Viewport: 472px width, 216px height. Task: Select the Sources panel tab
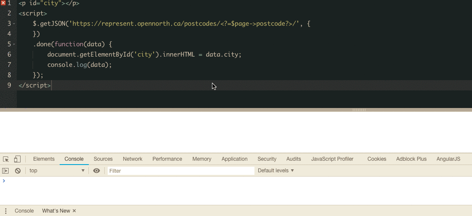click(103, 159)
